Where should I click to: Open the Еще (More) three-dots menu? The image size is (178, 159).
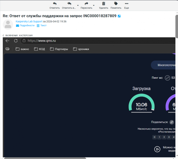coord(126,4)
